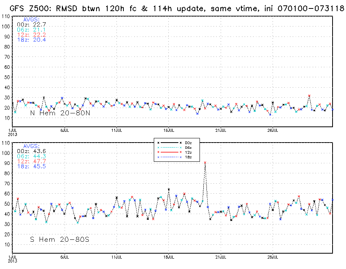Select the '18z: 45.5' average in bottom chart
The height and width of the screenshot is (269, 346).
click(32, 166)
